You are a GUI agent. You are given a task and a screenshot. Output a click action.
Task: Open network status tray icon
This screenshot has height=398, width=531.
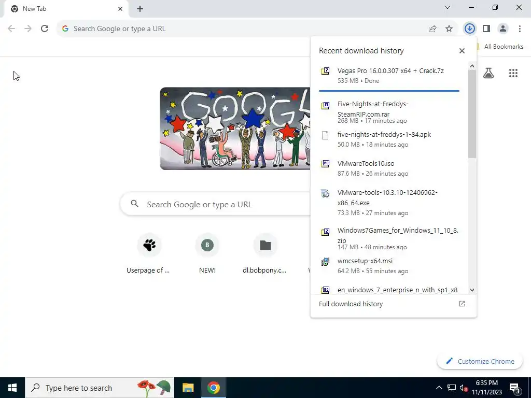pos(452,388)
